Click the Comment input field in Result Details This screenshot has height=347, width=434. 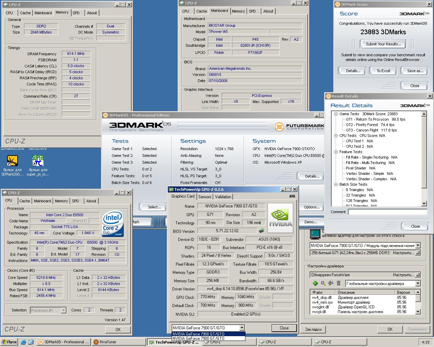387,212
